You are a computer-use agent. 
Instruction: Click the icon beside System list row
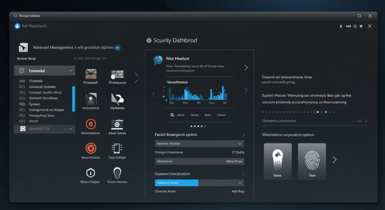point(22,104)
